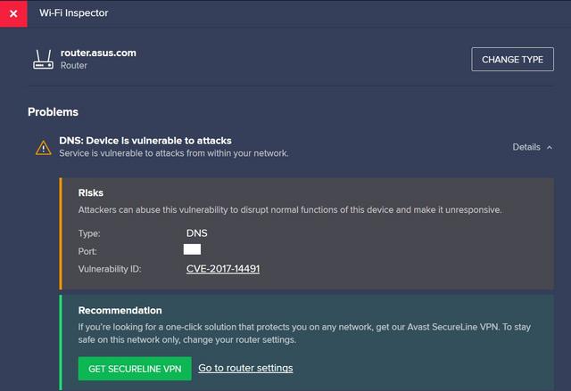This screenshot has height=391, width=571.
Task: Open Go to router settings link
Action: click(x=245, y=368)
